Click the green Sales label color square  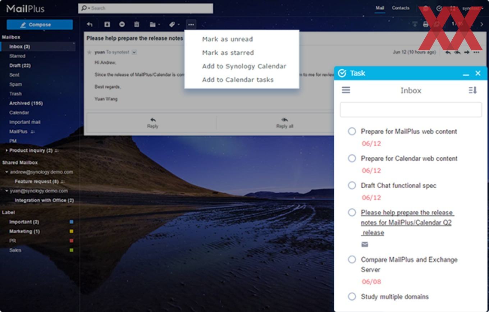(71, 250)
